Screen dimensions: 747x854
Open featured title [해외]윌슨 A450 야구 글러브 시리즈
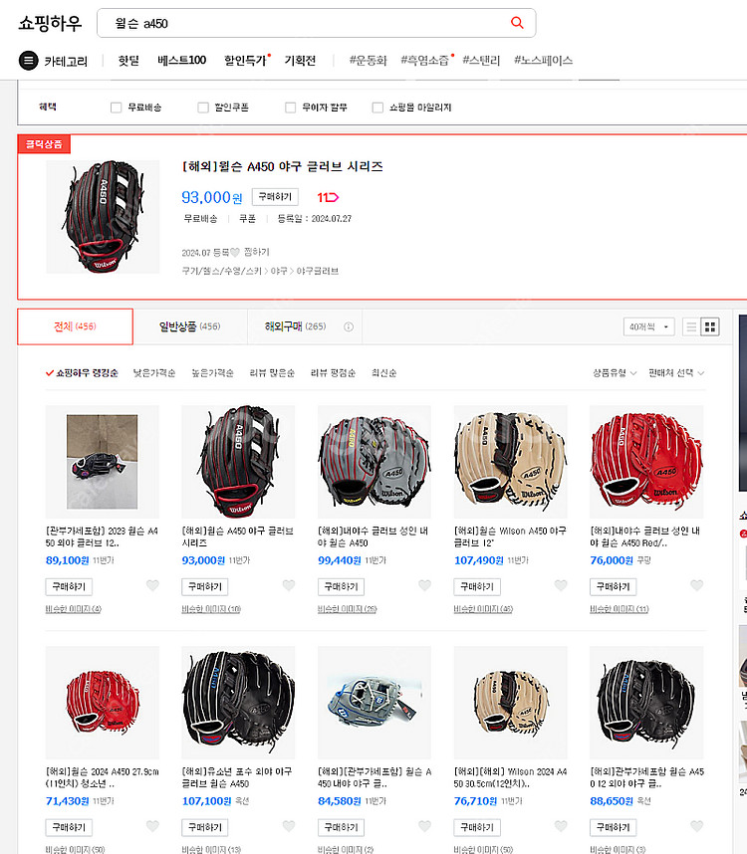[282, 166]
